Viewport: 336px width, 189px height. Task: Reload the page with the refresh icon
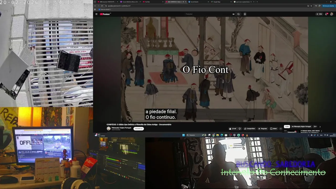pos(102,6)
